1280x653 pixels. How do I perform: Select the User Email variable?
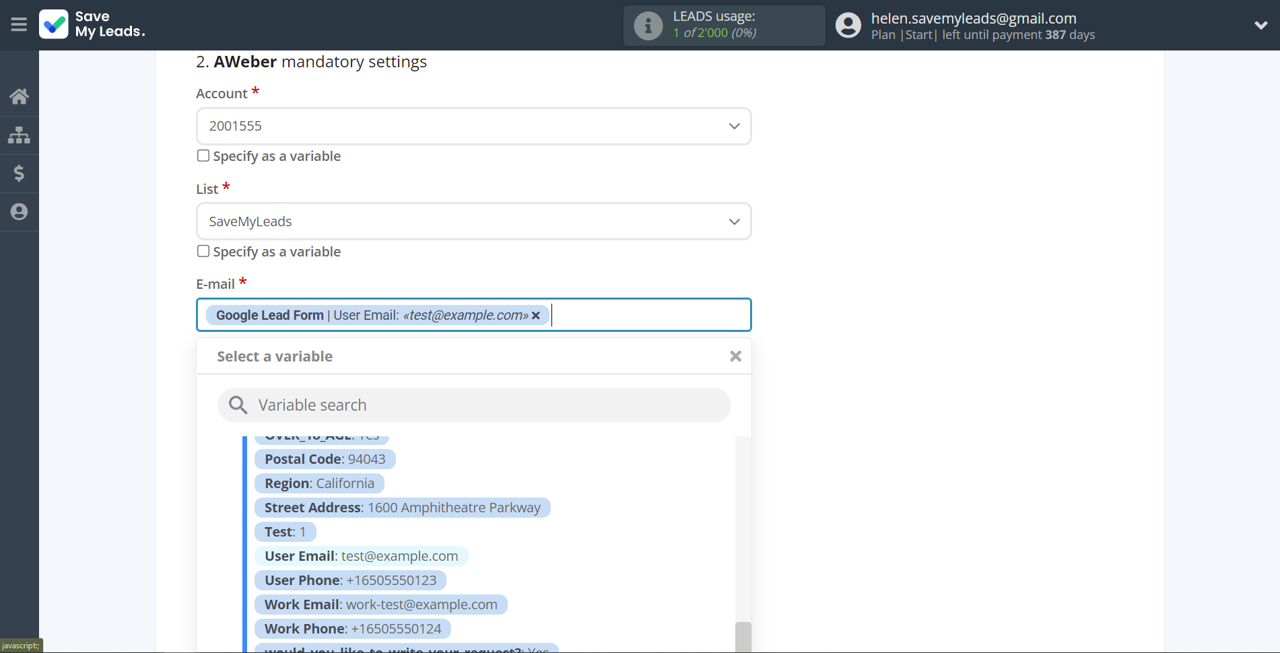pyautogui.click(x=361, y=556)
